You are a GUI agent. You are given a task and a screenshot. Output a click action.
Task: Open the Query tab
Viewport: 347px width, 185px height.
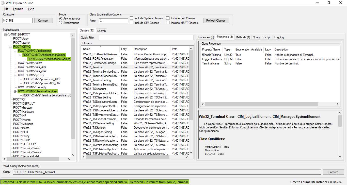point(256,37)
